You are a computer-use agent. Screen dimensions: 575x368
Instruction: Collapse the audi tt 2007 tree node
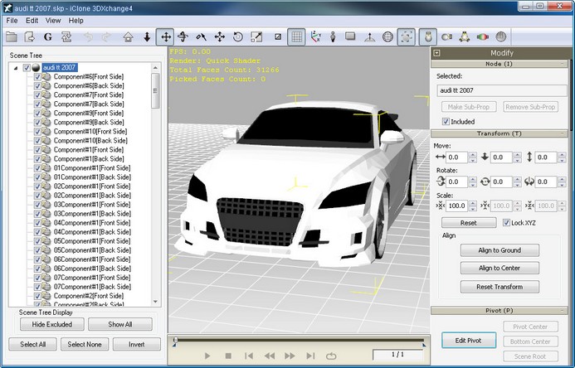click(17, 68)
